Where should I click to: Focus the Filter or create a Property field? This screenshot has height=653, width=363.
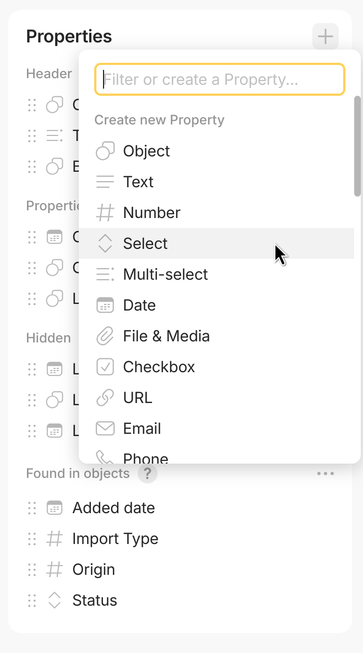tap(220, 80)
